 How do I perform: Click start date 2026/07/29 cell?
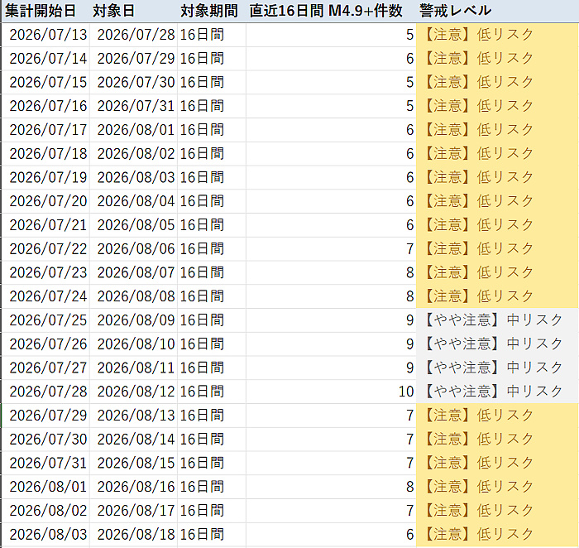pyautogui.click(x=45, y=415)
